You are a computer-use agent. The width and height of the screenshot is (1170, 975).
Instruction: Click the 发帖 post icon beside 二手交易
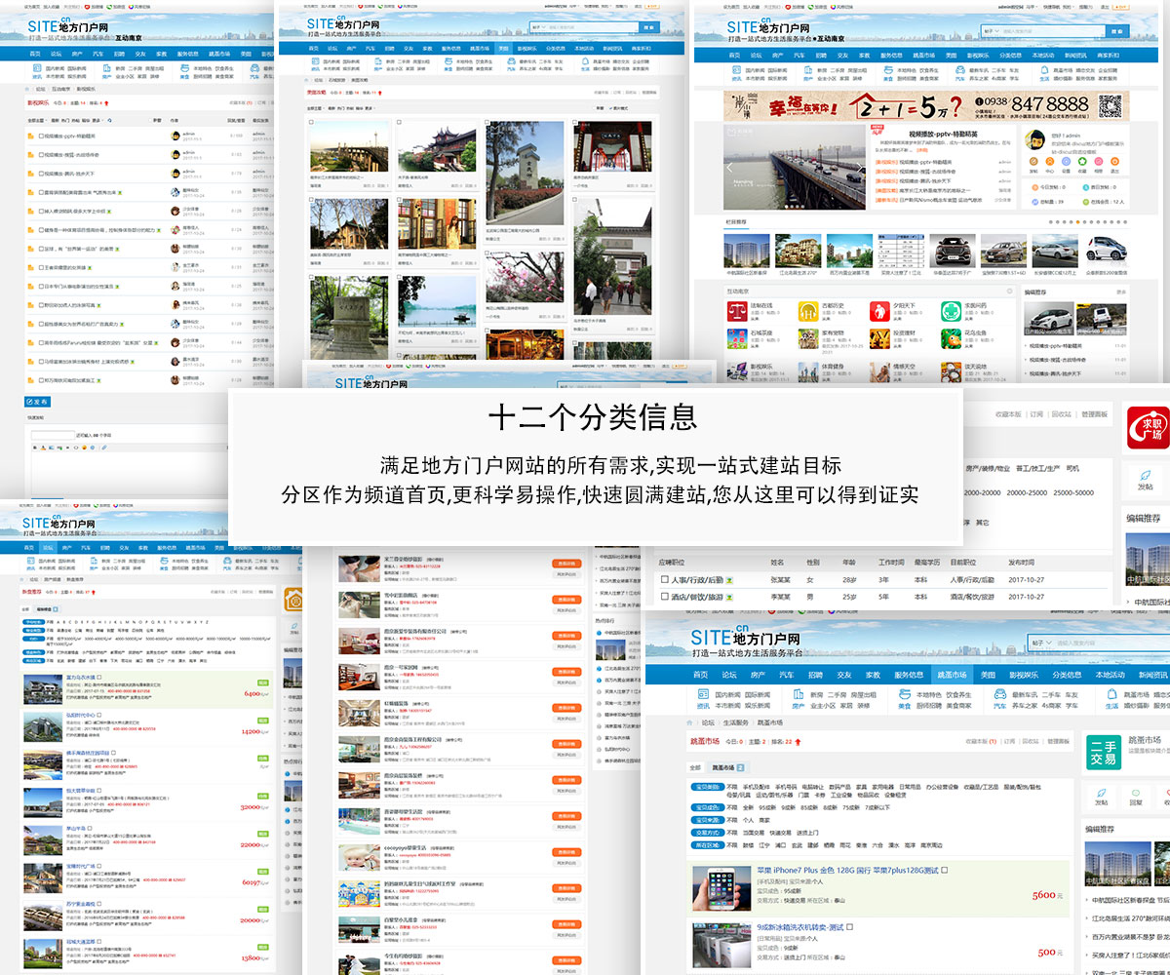(x=1102, y=797)
